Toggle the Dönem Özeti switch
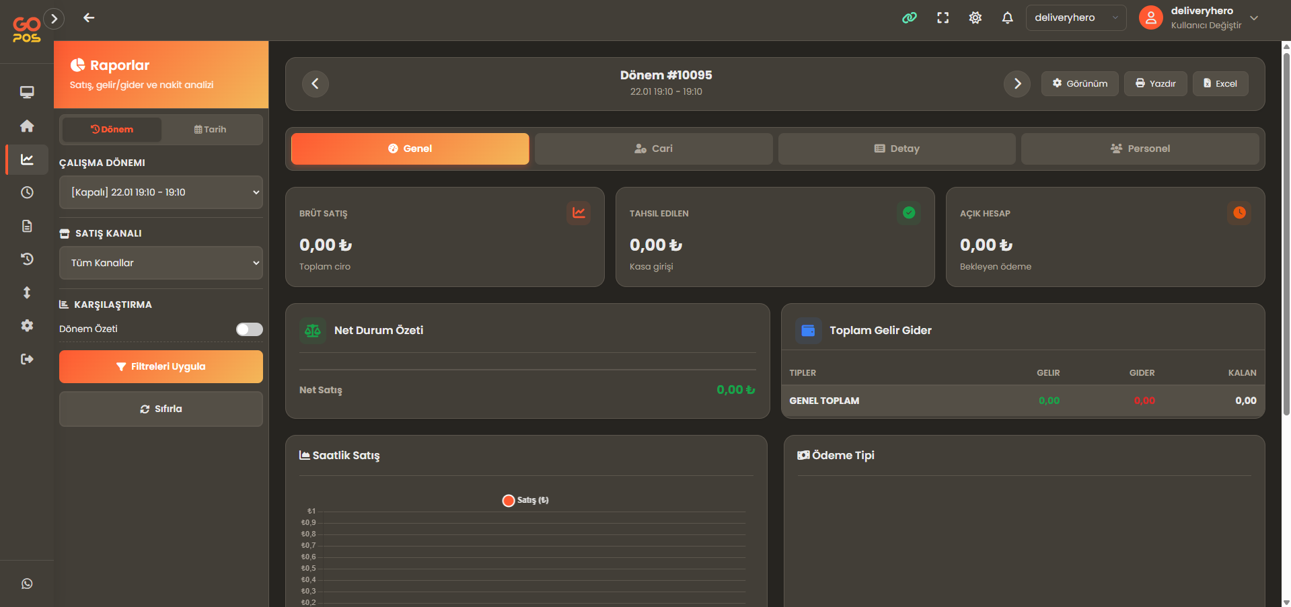This screenshot has height=607, width=1291. [249, 329]
